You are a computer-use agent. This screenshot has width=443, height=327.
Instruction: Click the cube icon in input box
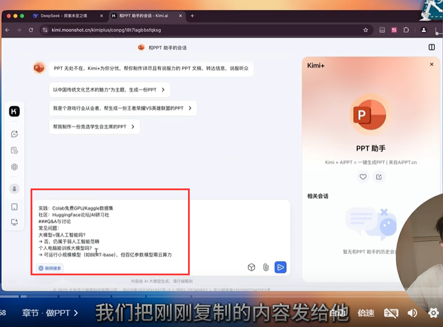(251, 267)
